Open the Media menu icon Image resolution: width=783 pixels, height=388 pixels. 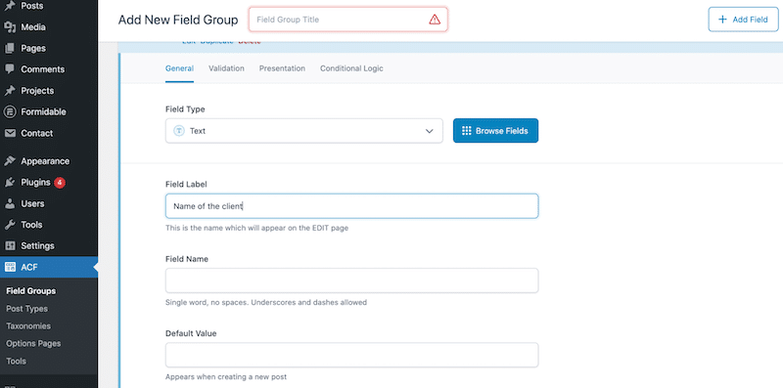click(10, 27)
